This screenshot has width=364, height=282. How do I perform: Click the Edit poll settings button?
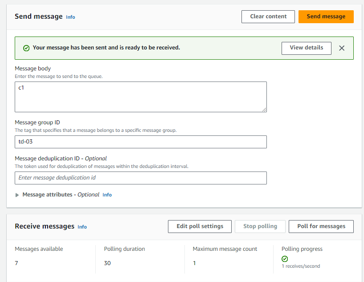click(200, 226)
